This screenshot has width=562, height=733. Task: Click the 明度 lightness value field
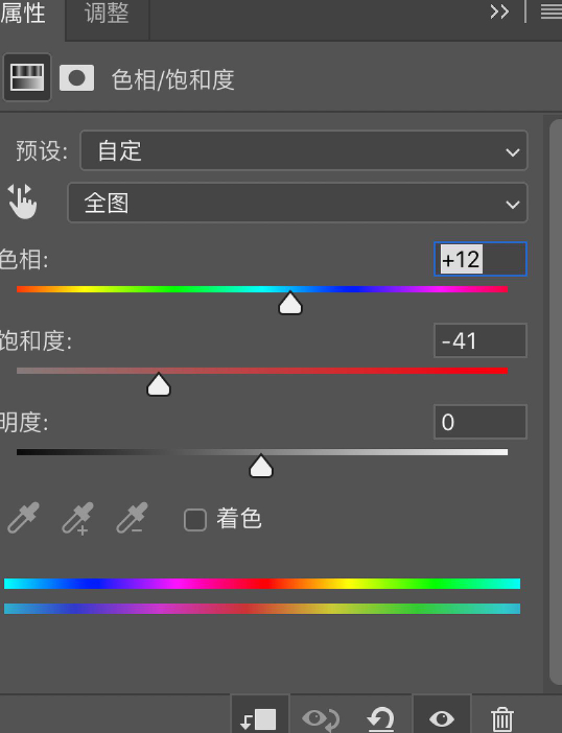480,422
